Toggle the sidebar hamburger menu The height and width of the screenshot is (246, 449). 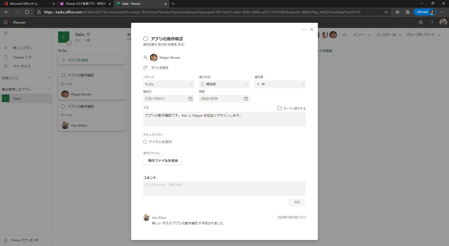(x=5, y=33)
